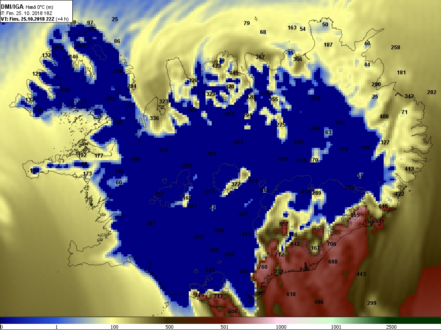
Task: Click the 'DMI/IGA: Hæð 0°C (m)' title text
Action: pyautogui.click(x=27, y=7)
